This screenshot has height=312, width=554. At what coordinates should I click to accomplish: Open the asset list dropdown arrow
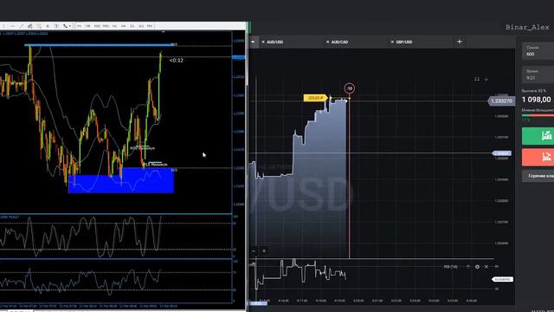point(253,42)
